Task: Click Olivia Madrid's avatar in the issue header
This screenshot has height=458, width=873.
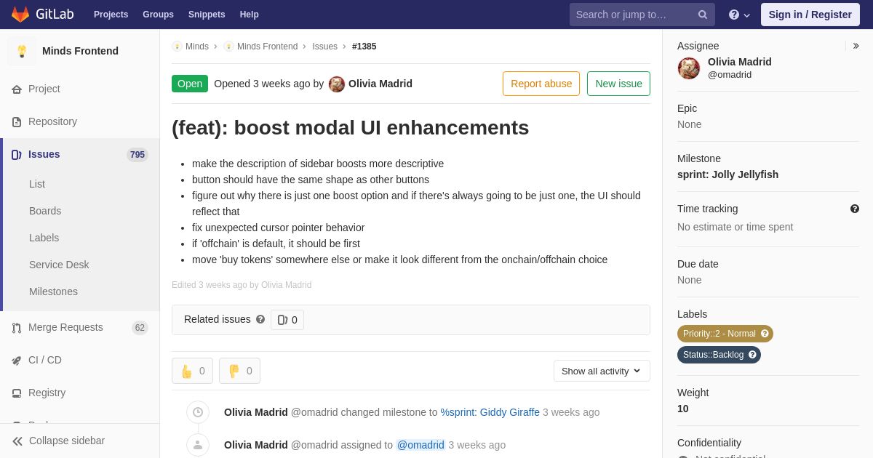Action: [x=337, y=84]
